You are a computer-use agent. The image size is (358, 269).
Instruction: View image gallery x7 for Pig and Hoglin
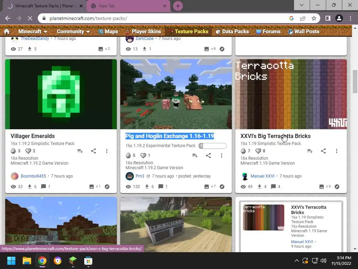tap(210, 187)
